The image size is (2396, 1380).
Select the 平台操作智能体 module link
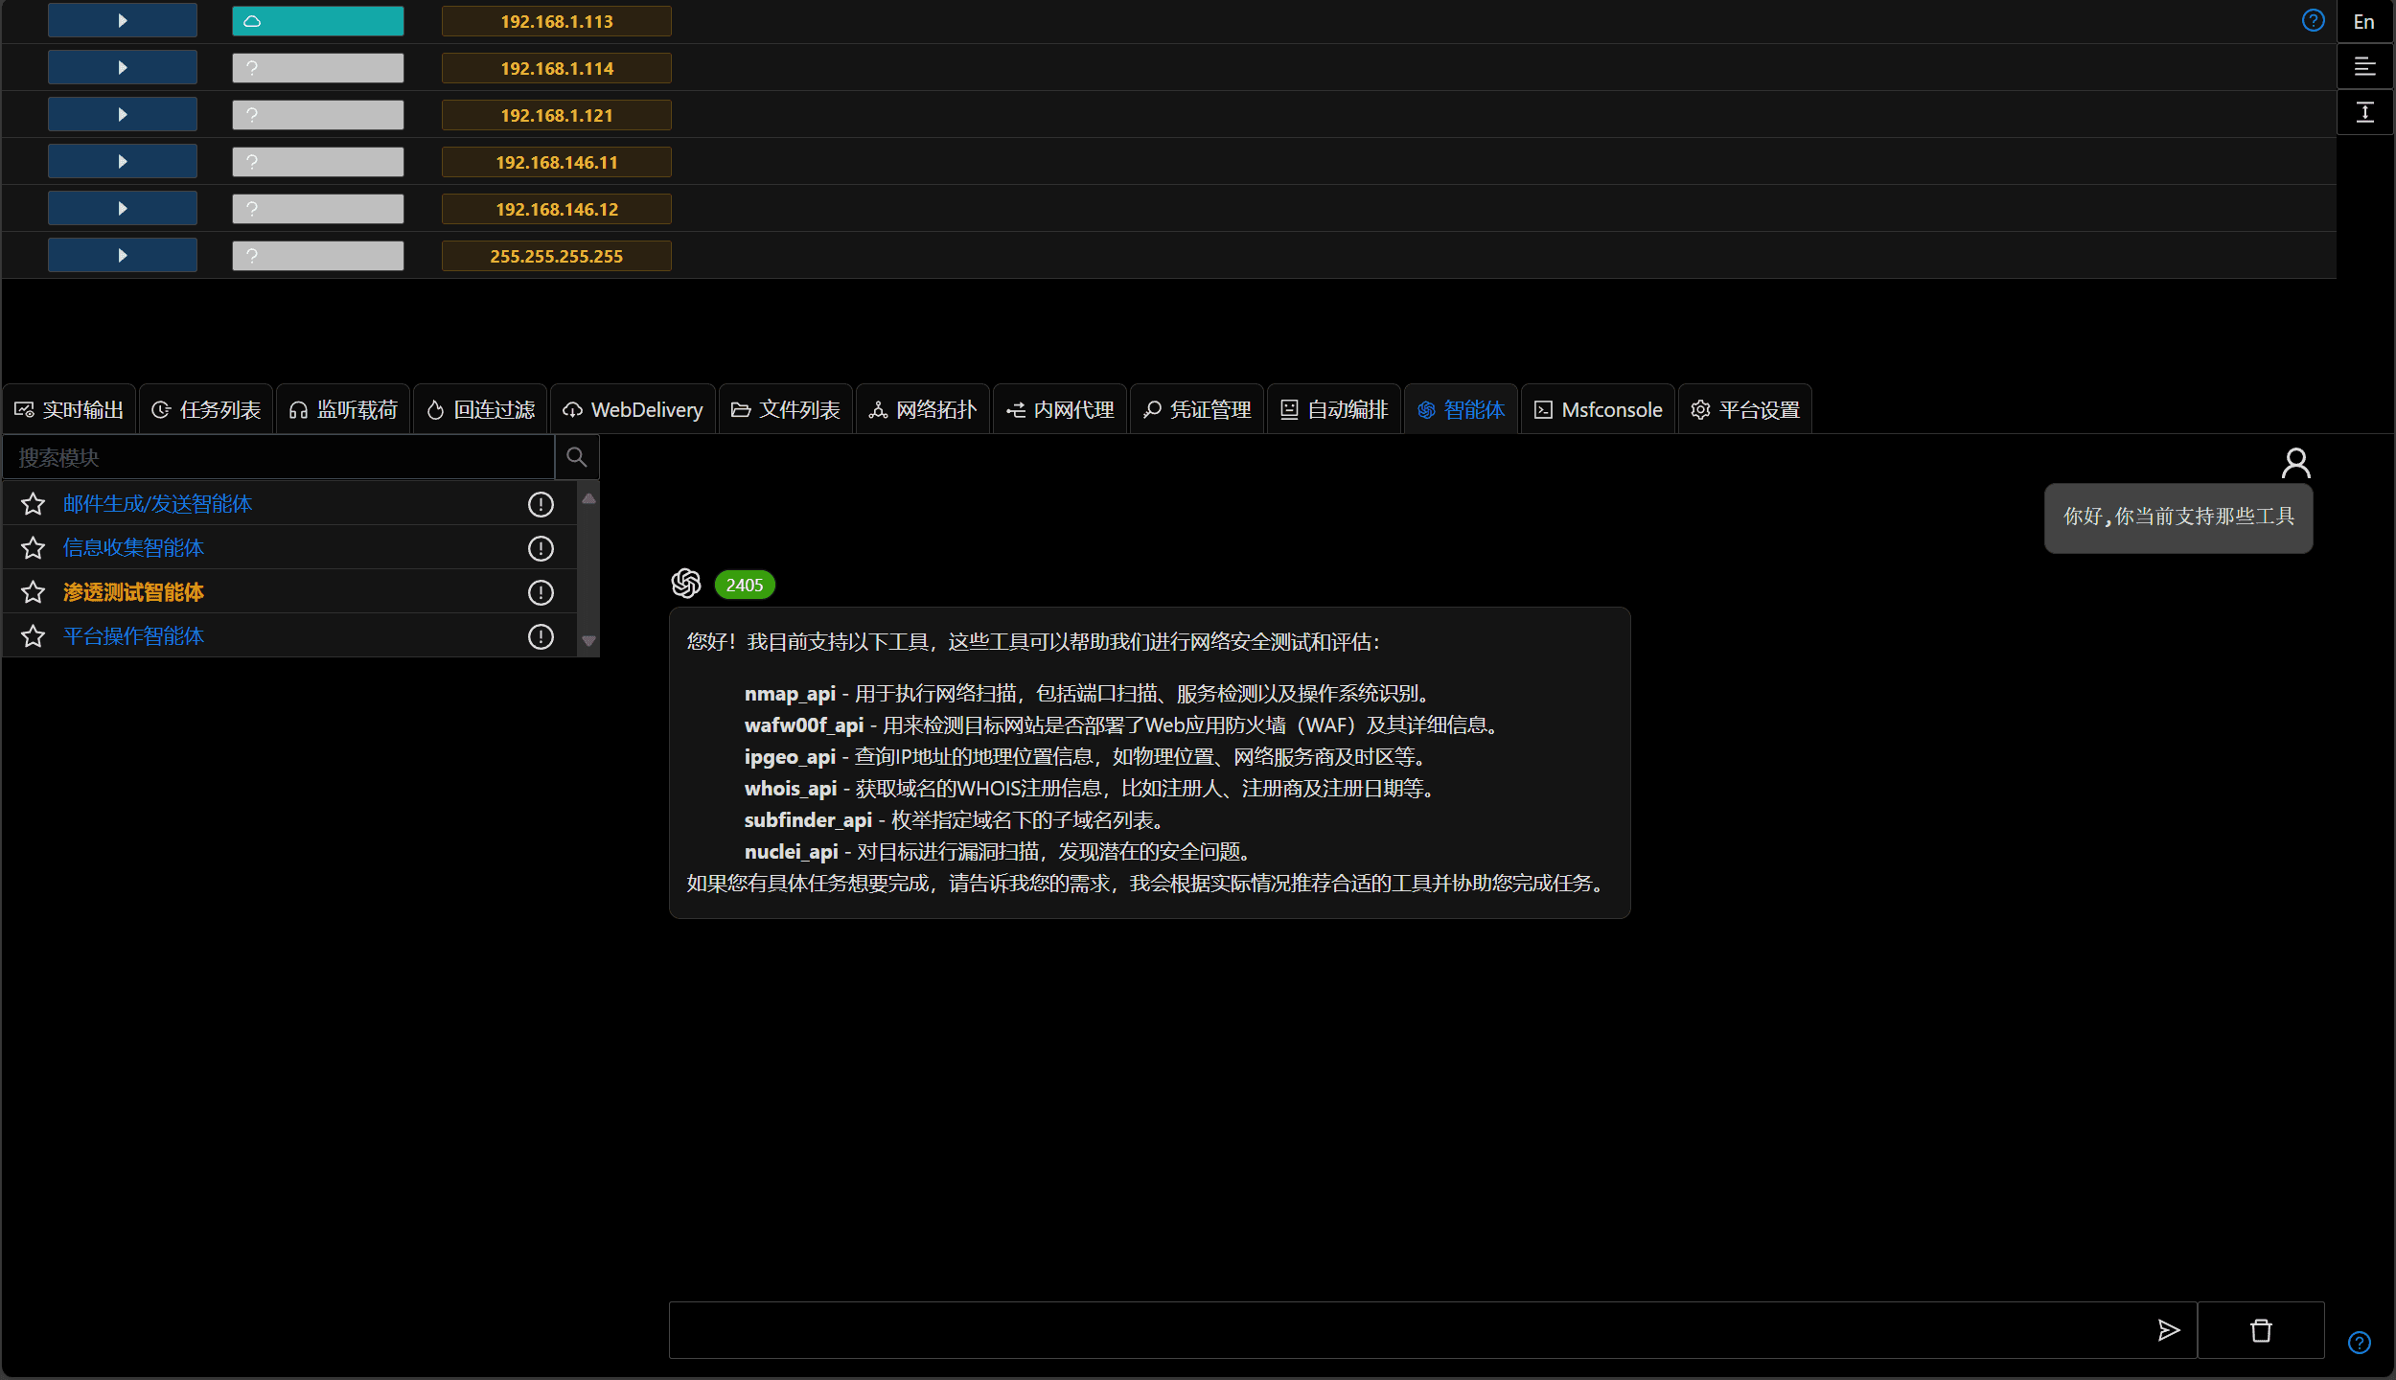[x=133, y=636]
